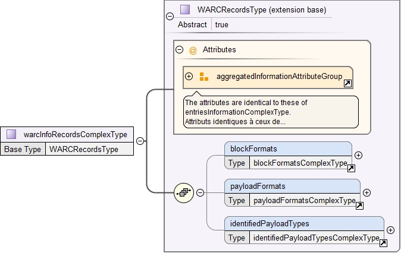Click the Type label of identifiedPayloadTypes

coord(237,238)
